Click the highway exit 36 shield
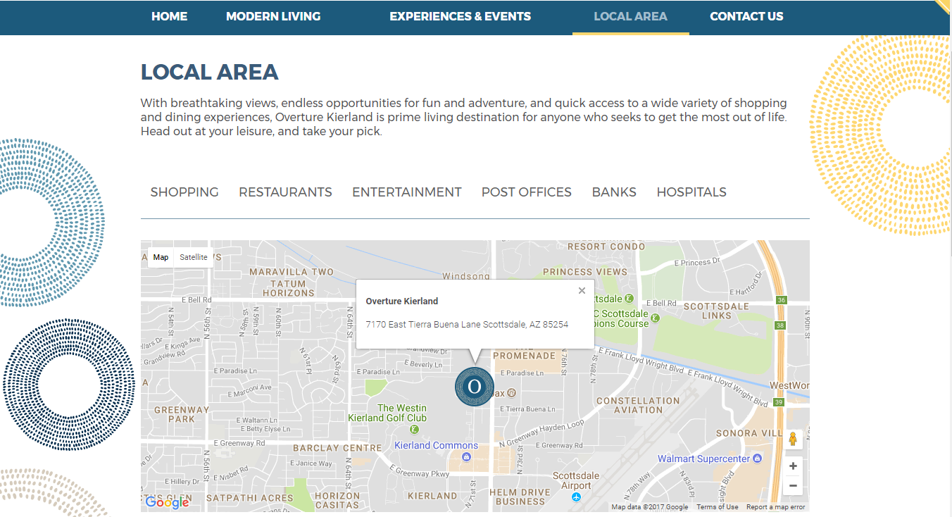This screenshot has width=952, height=517. click(781, 300)
